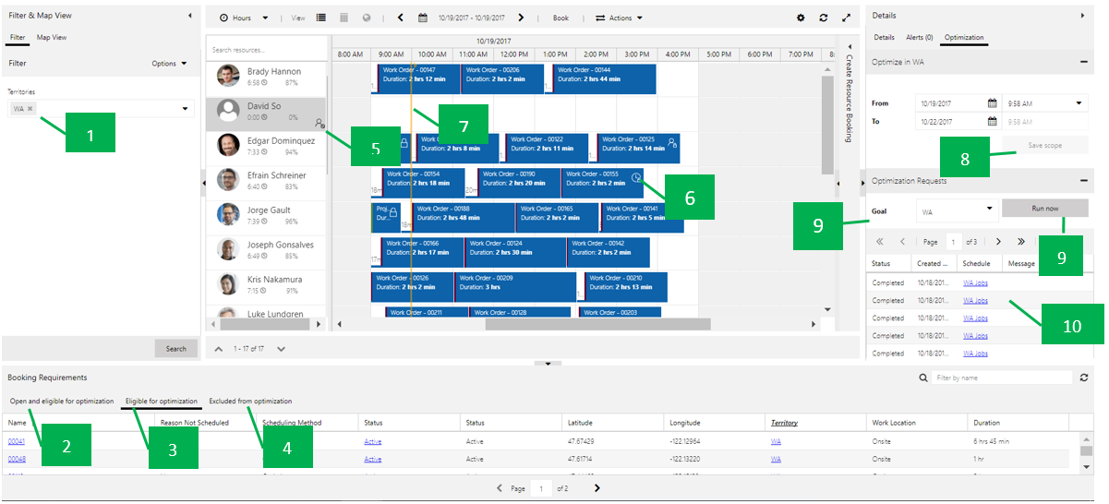Open calendar picker beside board date range
This screenshot has width=1109, height=504.
(423, 18)
